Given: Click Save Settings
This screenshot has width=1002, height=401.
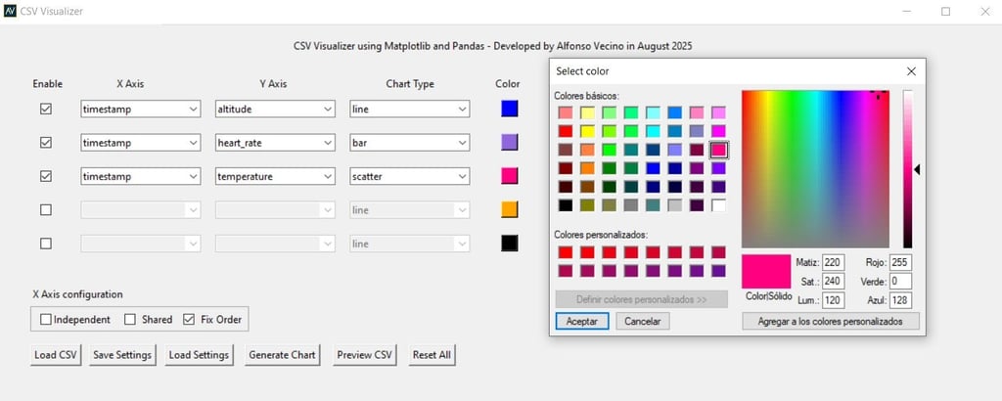Looking at the screenshot, I should click(122, 355).
